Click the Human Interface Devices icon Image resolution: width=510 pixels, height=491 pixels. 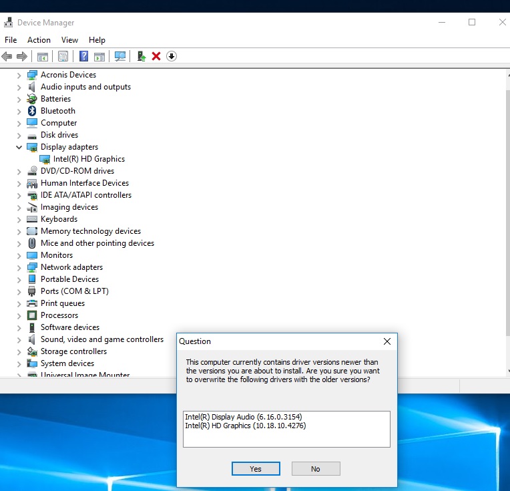[x=32, y=183]
